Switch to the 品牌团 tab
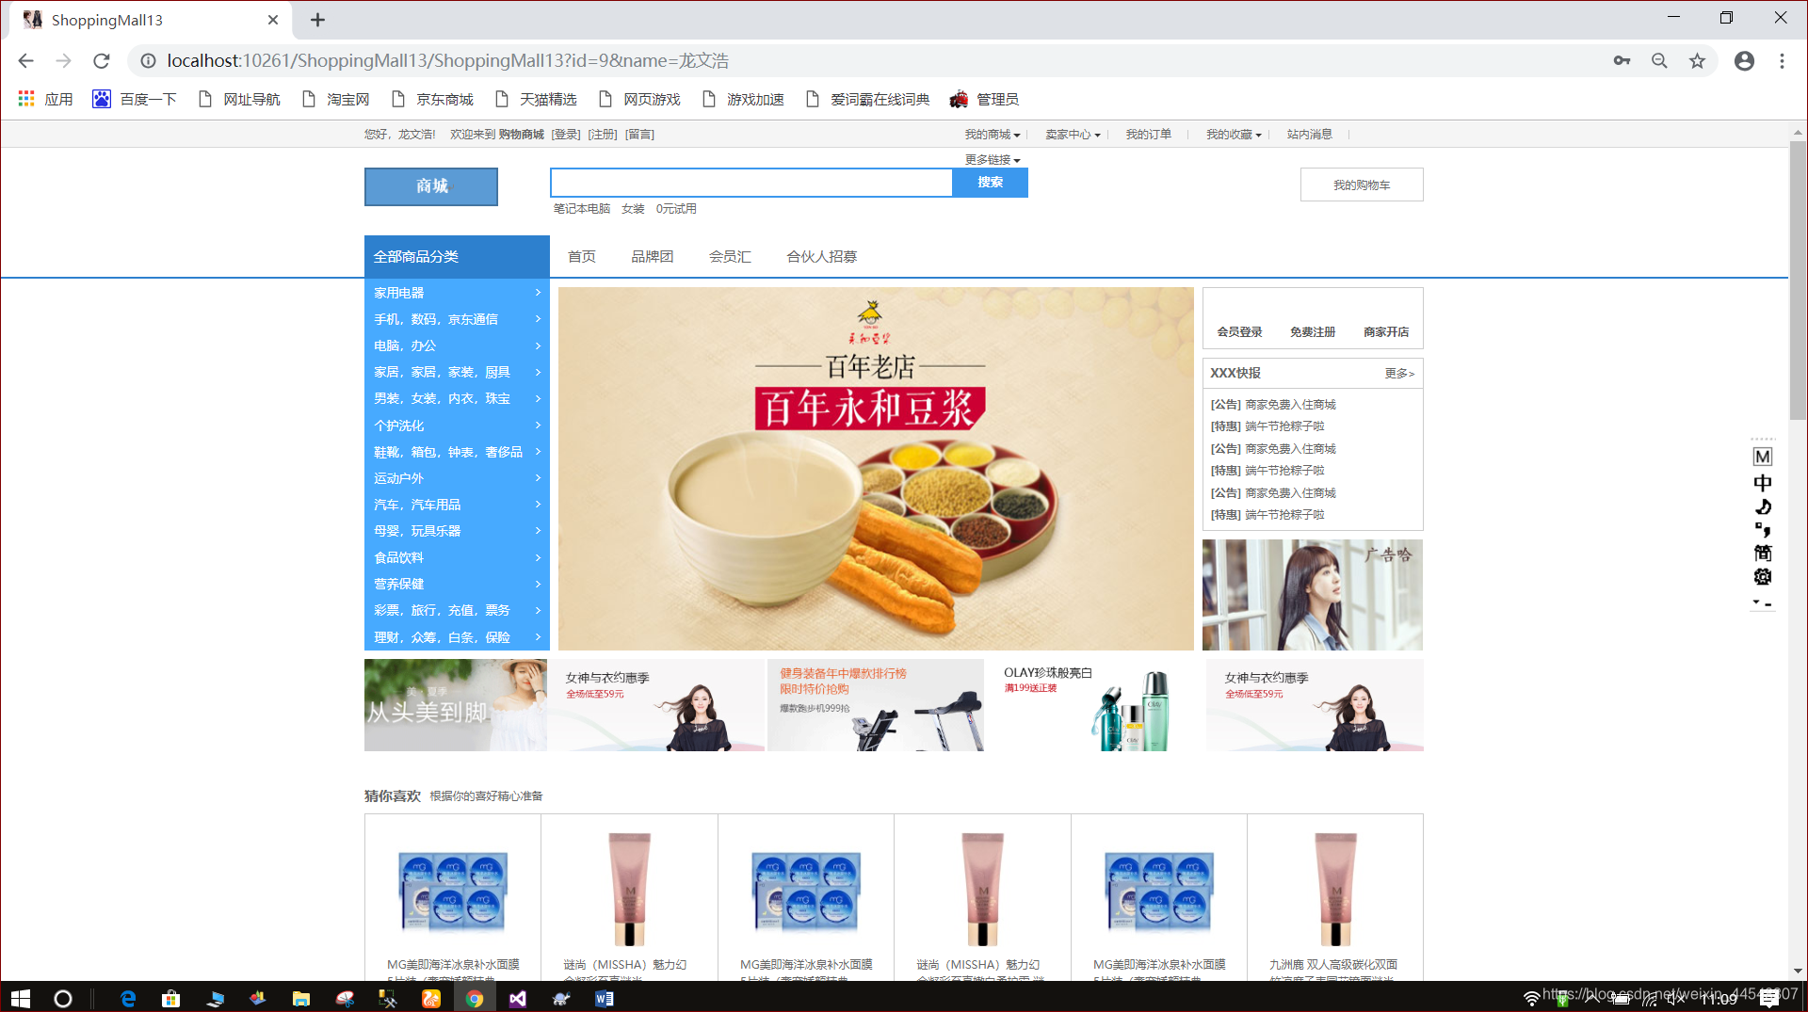Screen dimensions: 1808x1012 pyautogui.click(x=653, y=256)
